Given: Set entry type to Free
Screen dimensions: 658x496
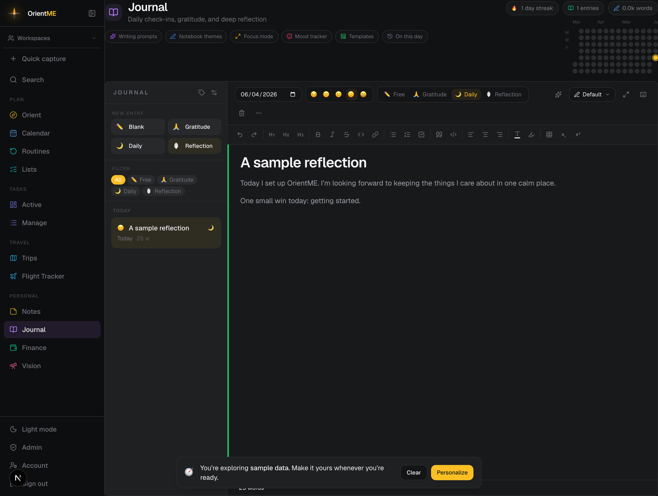Looking at the screenshot, I should (x=394, y=94).
